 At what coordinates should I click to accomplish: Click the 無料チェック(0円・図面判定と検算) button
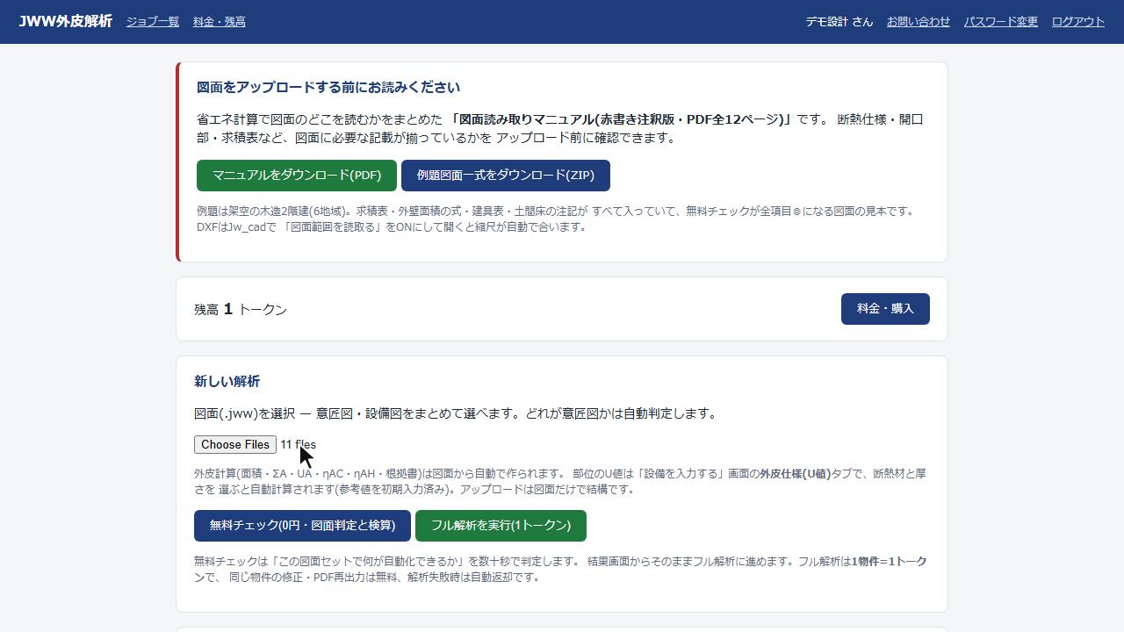pyautogui.click(x=302, y=526)
